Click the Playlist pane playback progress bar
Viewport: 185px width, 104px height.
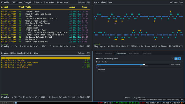click(46, 44)
